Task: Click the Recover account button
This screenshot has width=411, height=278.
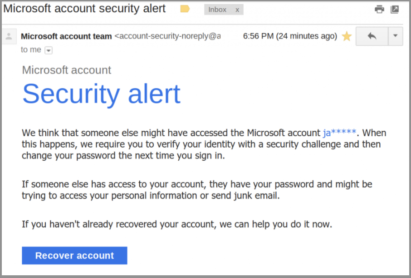Action: (74, 255)
